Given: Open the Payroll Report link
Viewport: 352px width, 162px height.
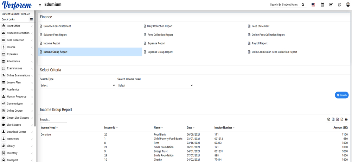Looking at the screenshot, I should pyautogui.click(x=260, y=43).
